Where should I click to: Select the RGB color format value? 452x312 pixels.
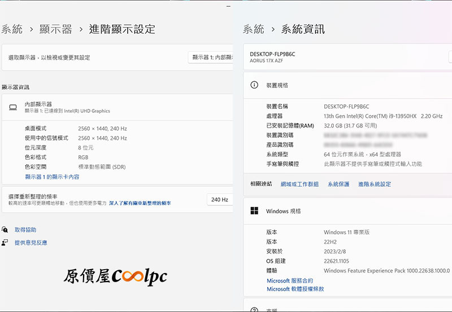83,157
